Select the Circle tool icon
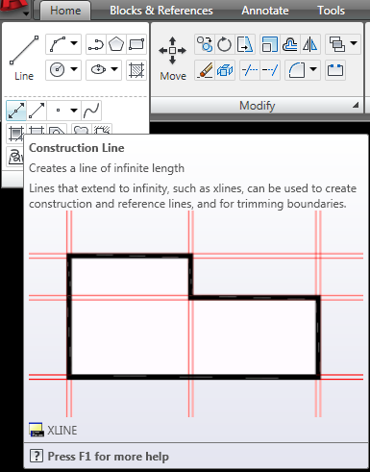370x472 pixels. 58,70
